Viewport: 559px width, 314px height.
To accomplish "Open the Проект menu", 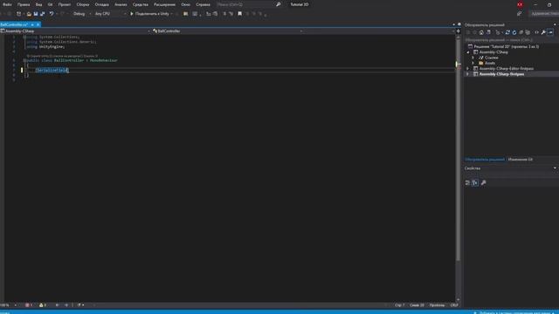I will (x=65, y=4).
